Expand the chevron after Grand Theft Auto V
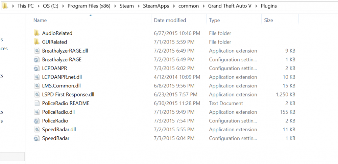The width and height of the screenshot is (338, 164). click(256, 6)
